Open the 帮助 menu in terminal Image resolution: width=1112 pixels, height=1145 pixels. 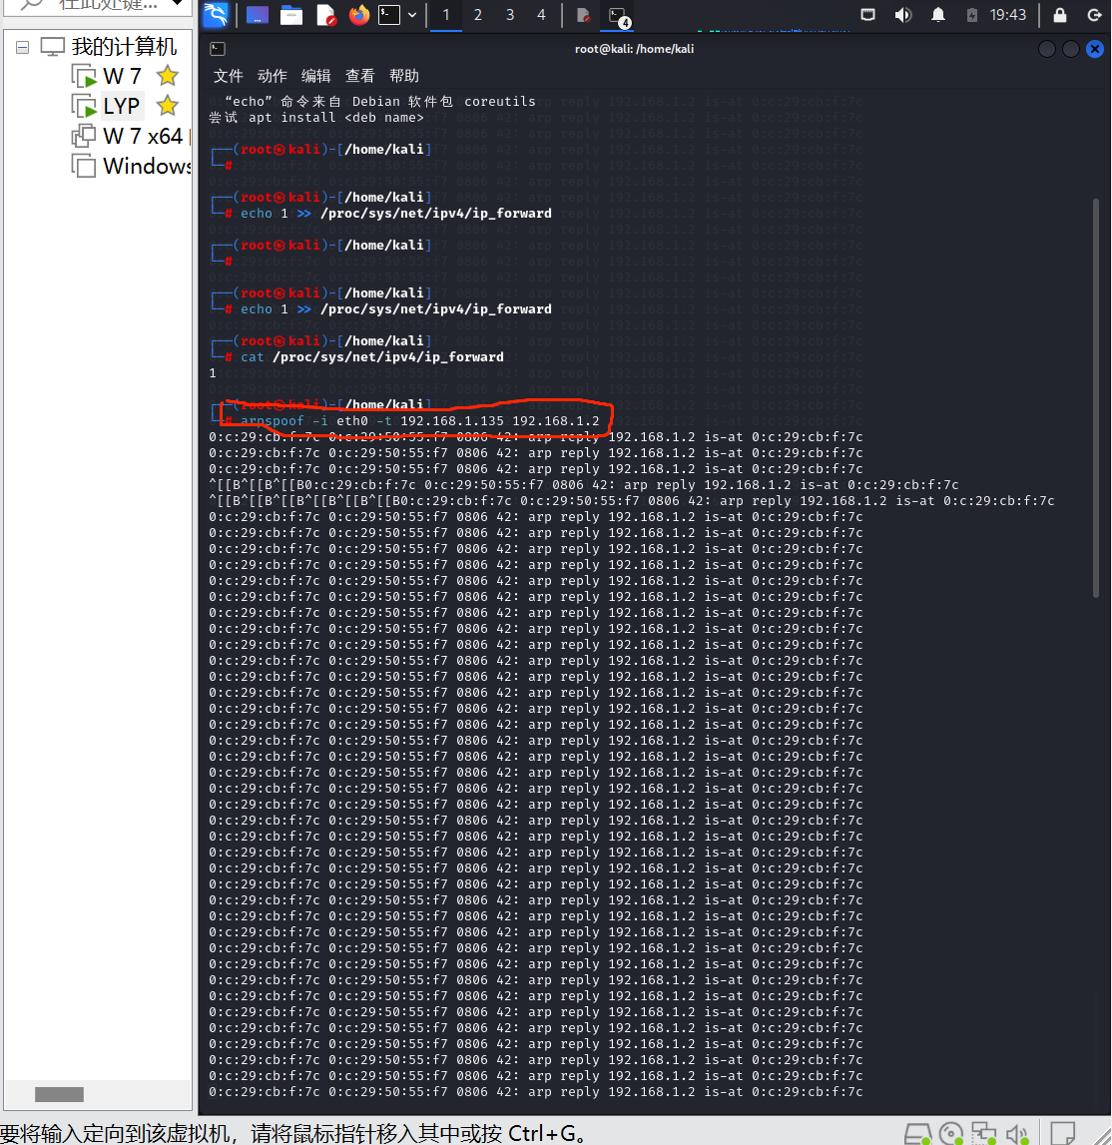pos(403,76)
